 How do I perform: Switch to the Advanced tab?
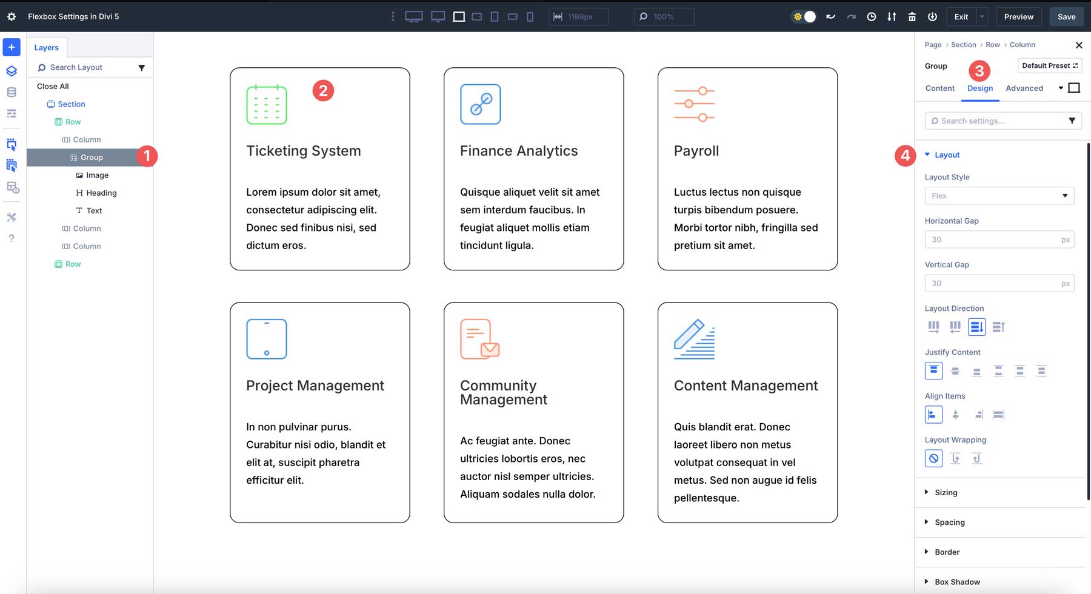(x=1024, y=88)
